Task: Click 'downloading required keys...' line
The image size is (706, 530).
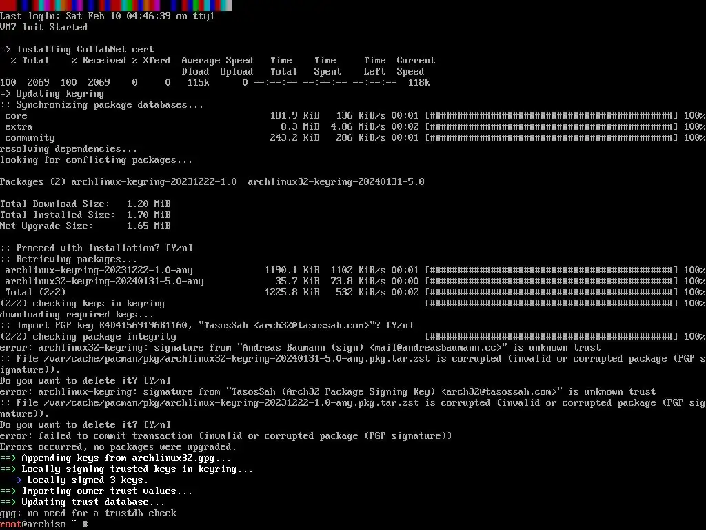Action: coord(77,315)
